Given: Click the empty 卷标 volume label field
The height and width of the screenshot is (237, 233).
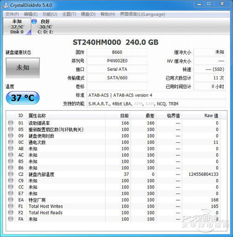Looking at the screenshot, I should coord(117,86).
